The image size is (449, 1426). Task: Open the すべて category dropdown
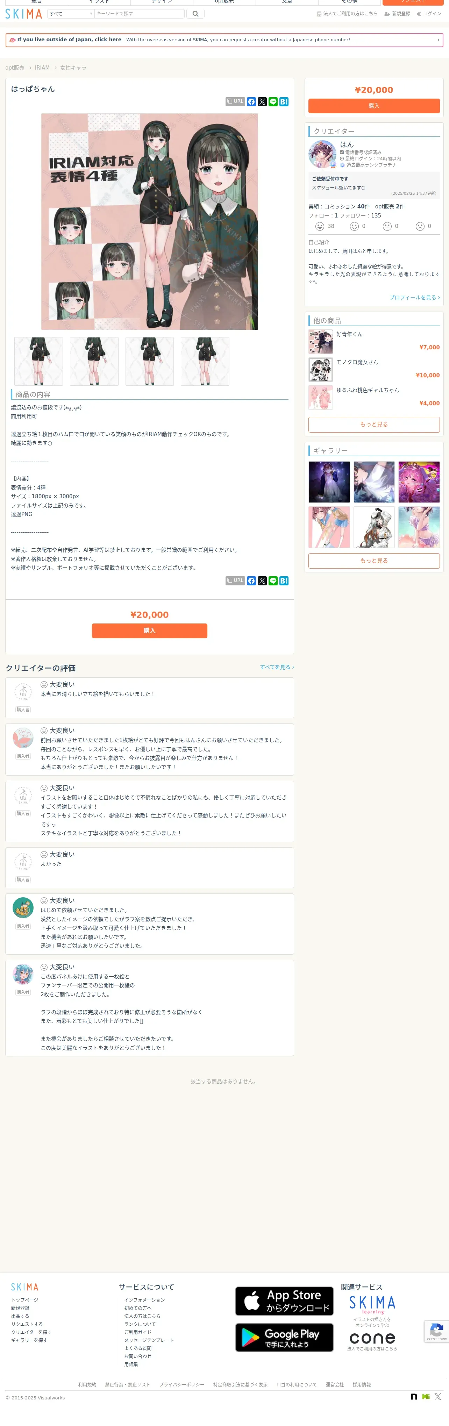click(71, 14)
